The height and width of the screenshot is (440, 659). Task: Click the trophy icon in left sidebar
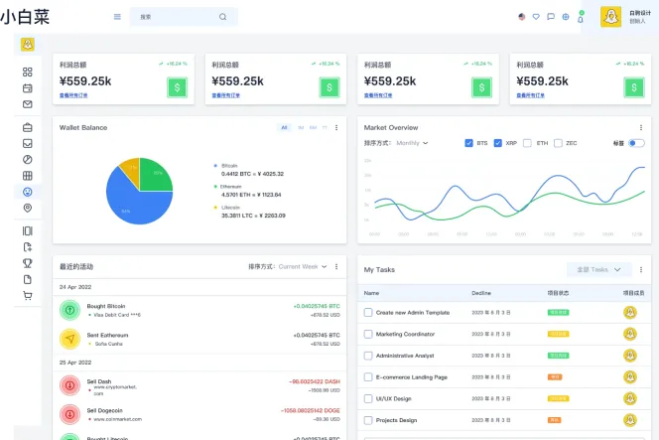pos(28,263)
